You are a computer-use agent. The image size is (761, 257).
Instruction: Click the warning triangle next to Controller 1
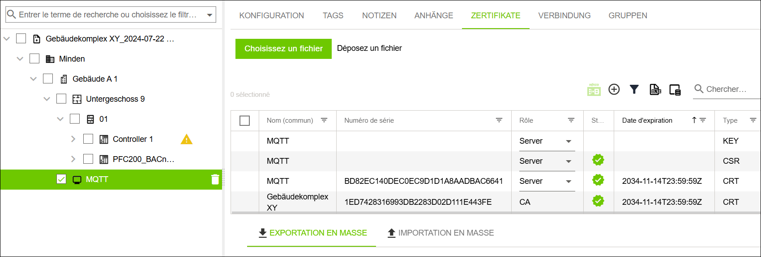[186, 139]
